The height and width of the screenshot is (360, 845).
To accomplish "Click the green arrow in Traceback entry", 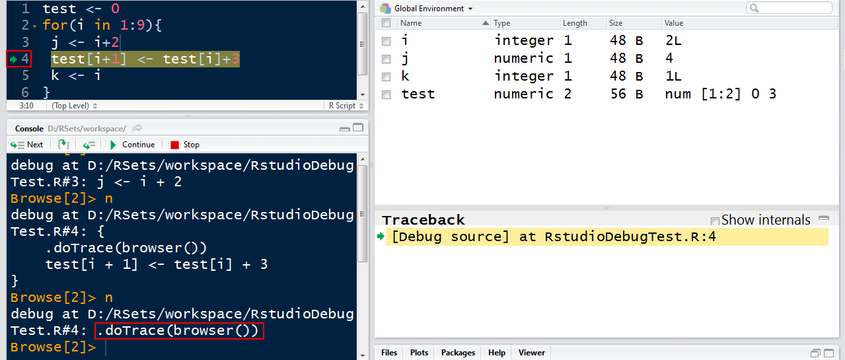I will 381,237.
